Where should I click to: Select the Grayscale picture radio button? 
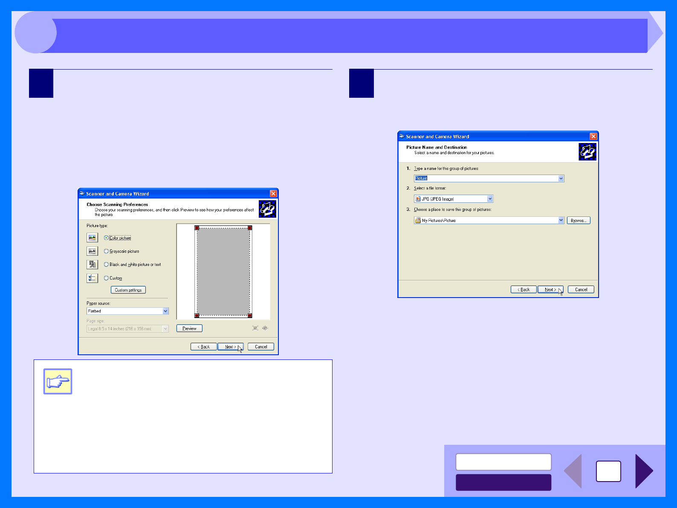tap(107, 251)
